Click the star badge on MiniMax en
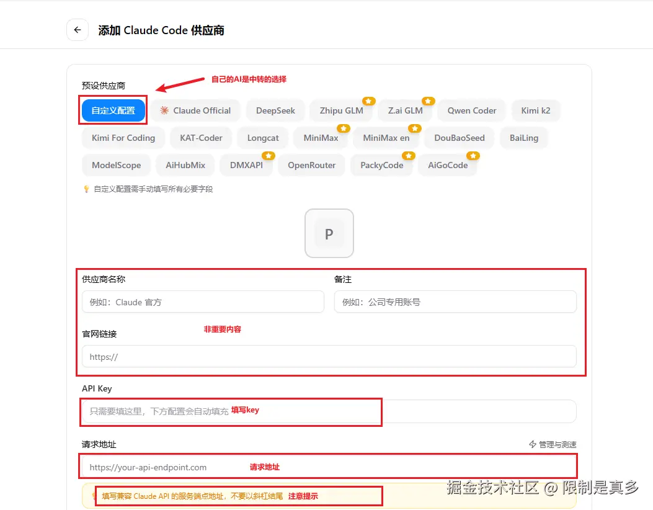 pos(415,128)
